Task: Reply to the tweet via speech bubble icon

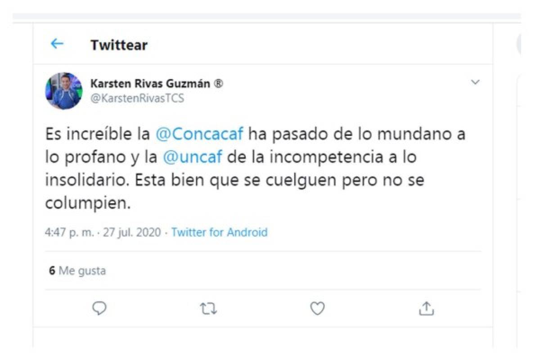Action: tap(99, 308)
